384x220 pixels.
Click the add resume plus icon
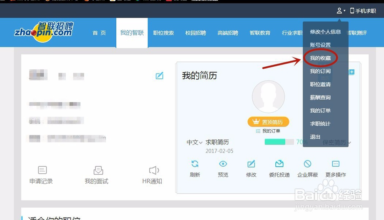pyautogui.click(x=352, y=72)
